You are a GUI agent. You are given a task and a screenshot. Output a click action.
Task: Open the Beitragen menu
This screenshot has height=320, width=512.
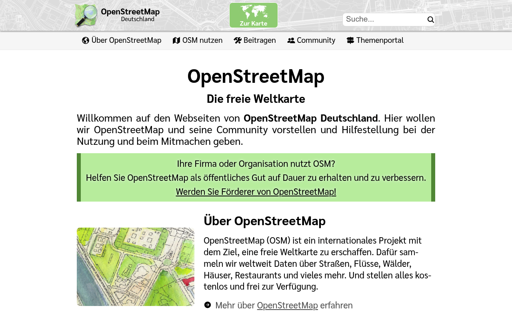pos(255,40)
